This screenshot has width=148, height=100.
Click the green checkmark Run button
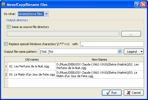tap(112, 93)
